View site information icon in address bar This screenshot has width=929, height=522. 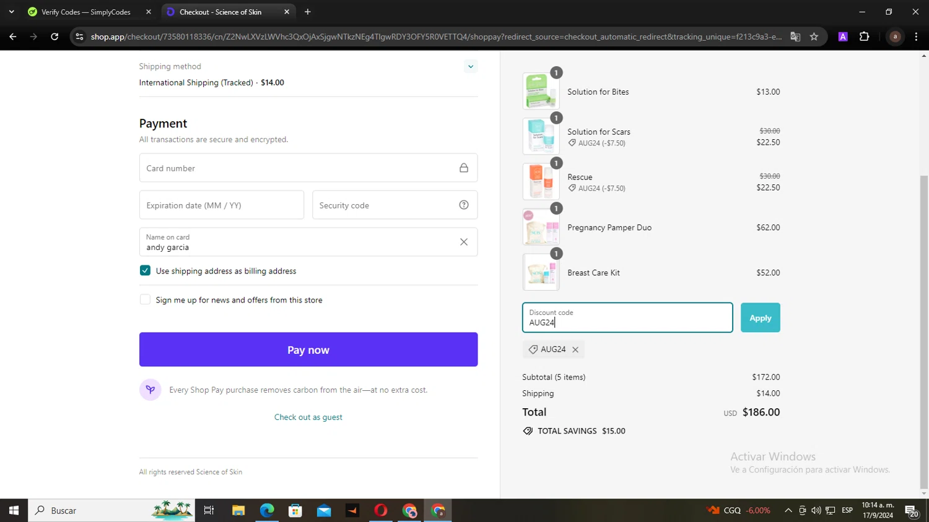pyautogui.click(x=79, y=36)
